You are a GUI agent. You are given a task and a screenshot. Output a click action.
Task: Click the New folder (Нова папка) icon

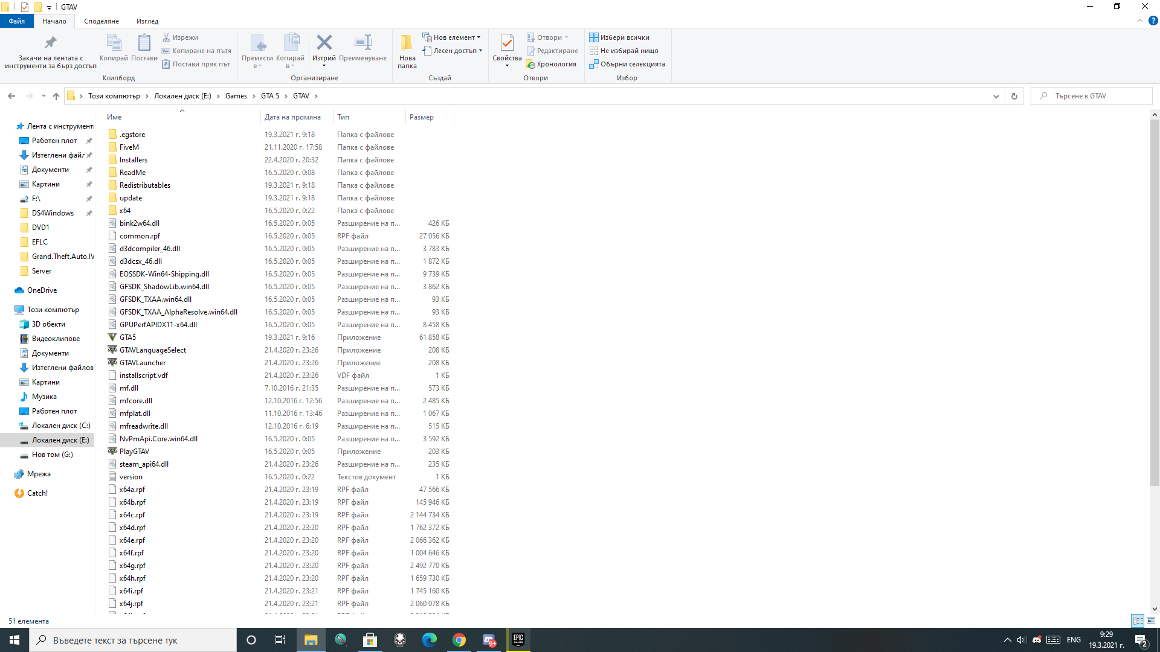(x=407, y=43)
